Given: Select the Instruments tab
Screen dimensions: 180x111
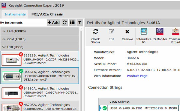Looking at the screenshot, I should (15, 14).
